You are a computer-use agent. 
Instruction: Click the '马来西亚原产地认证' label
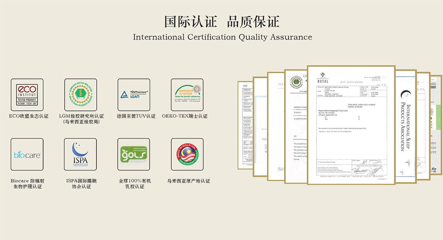tap(189, 181)
